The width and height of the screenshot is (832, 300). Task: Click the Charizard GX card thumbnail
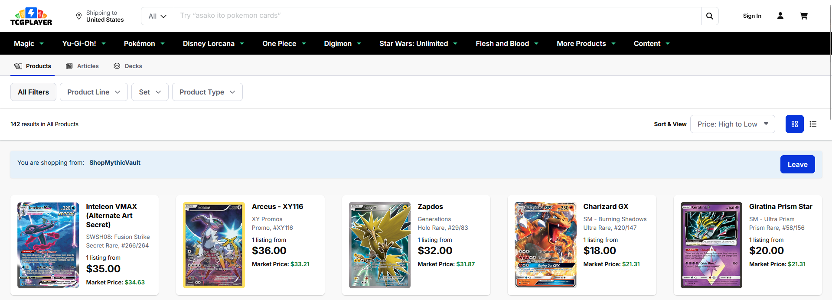(x=545, y=245)
